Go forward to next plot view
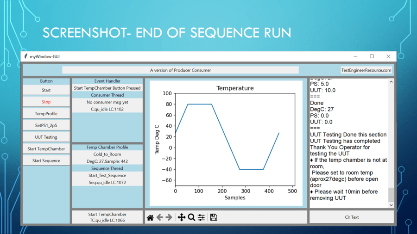 tap(169, 217)
